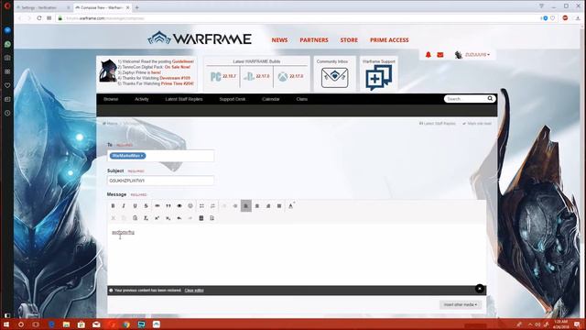Toggle underline formatting in editor toolbar

tap(135, 205)
